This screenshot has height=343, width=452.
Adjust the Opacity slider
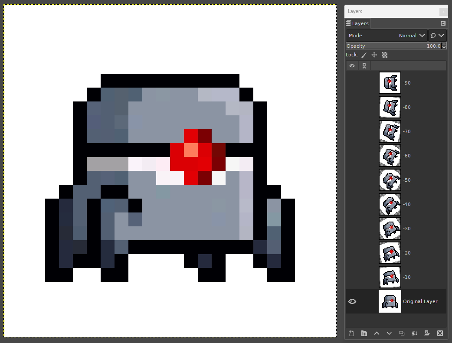pos(393,46)
